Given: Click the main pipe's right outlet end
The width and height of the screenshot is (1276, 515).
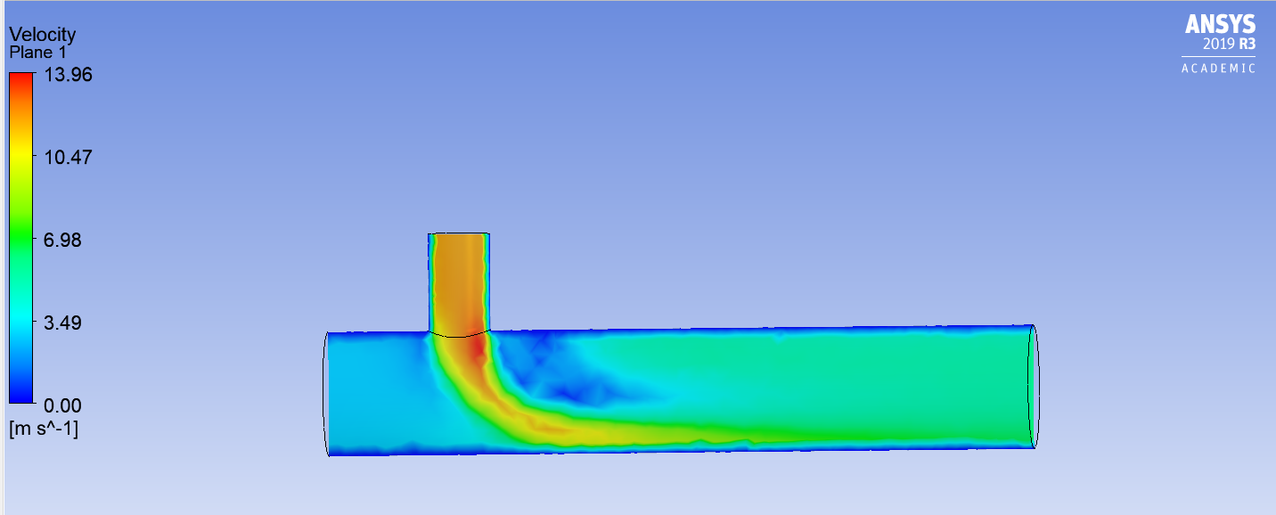Looking at the screenshot, I should [1032, 386].
